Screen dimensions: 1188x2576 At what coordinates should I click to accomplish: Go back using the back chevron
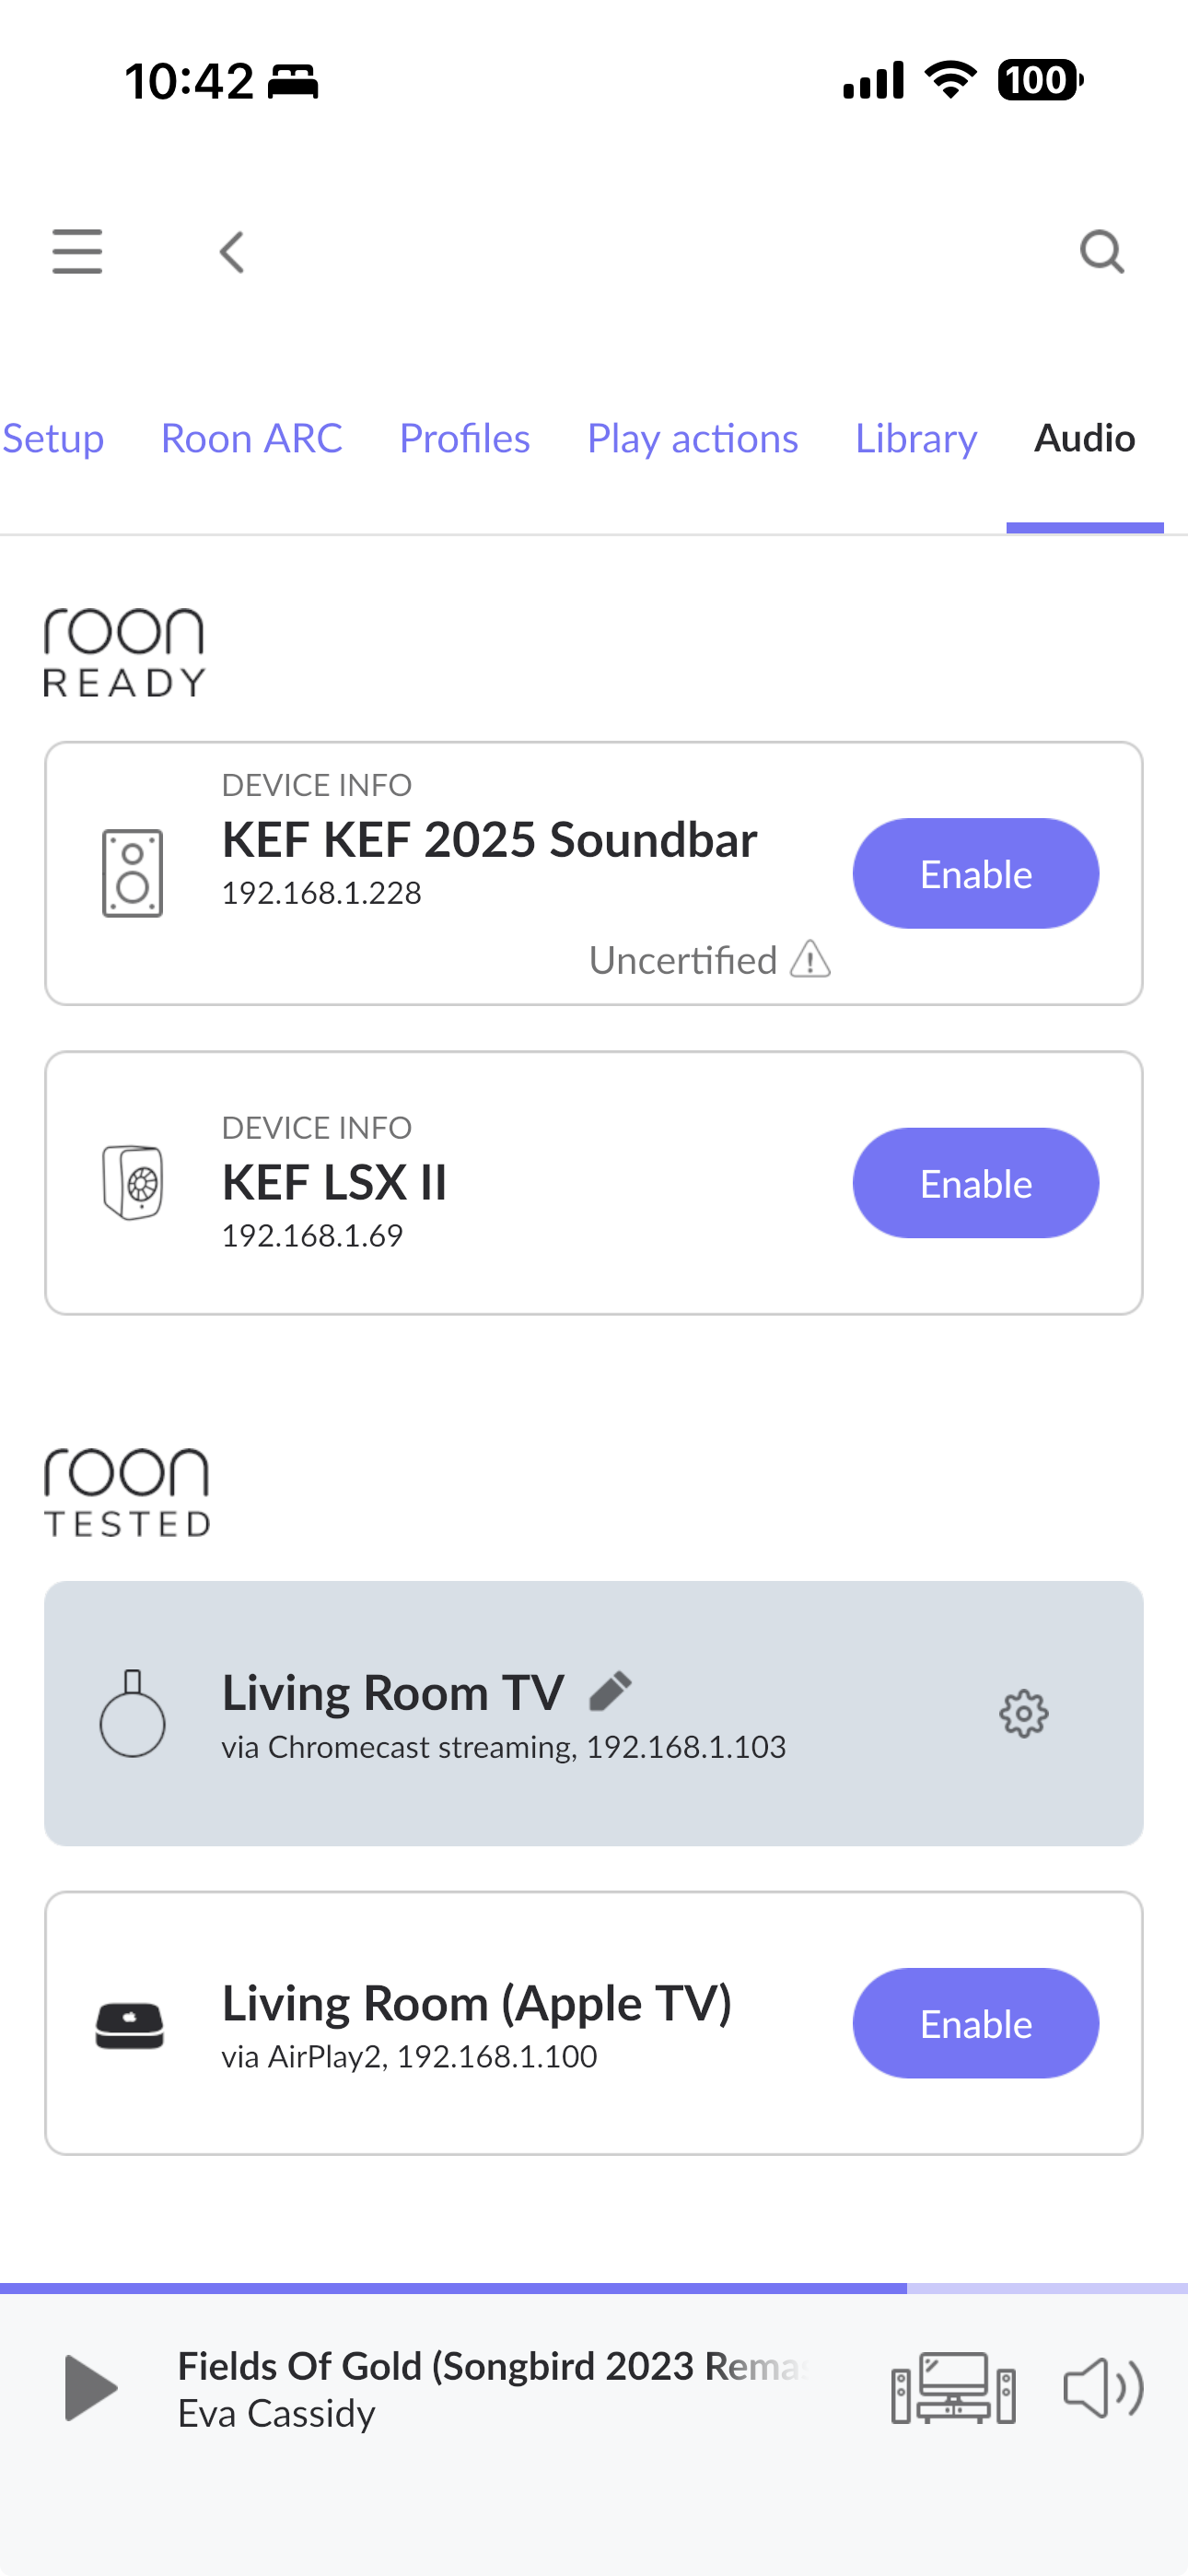(232, 252)
